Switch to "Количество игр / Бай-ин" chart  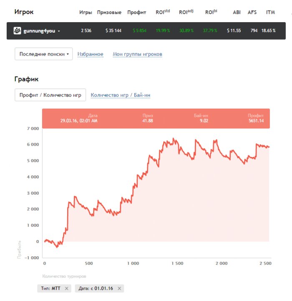tap(120, 95)
